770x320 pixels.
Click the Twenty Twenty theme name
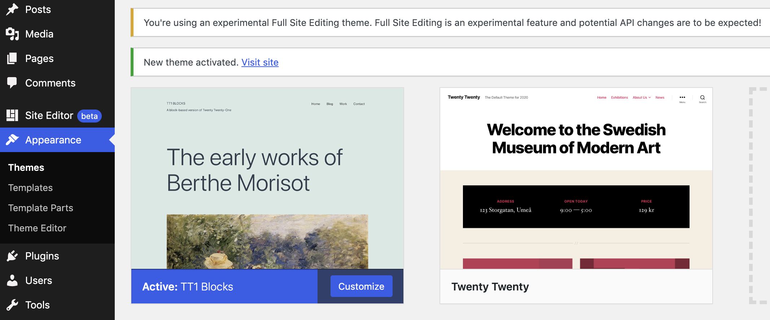pos(490,286)
